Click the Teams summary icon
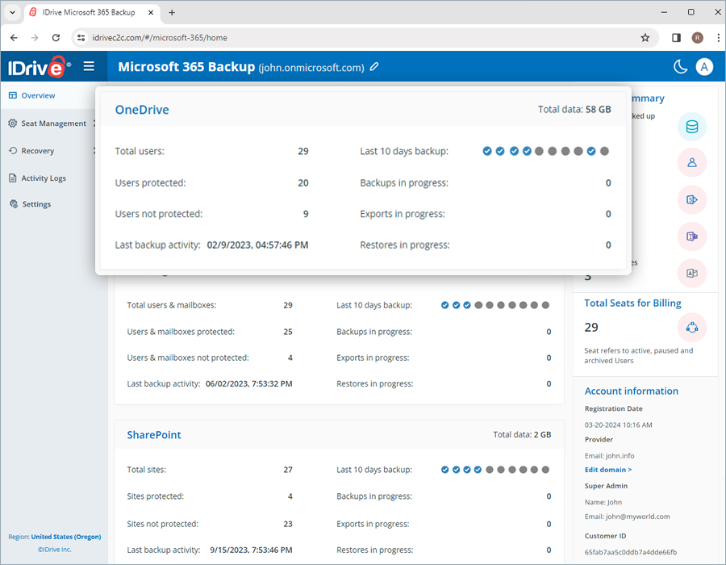726x565 pixels. pos(691,236)
